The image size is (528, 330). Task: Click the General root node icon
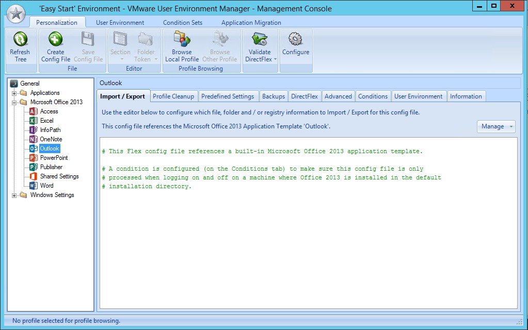point(14,84)
